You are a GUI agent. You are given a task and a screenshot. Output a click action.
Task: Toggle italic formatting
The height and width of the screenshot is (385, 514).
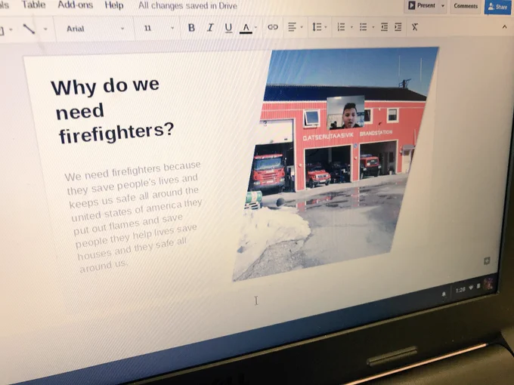(210, 28)
